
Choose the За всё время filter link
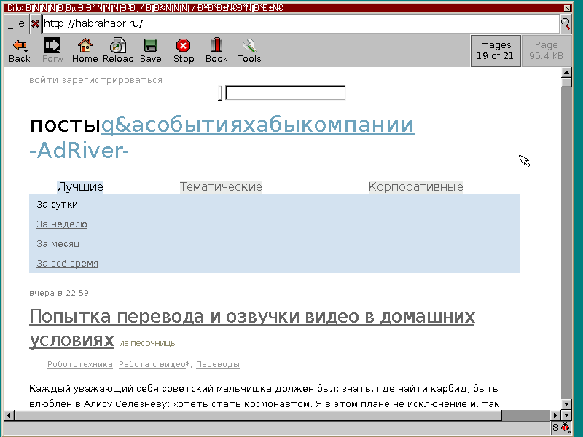coord(67,264)
